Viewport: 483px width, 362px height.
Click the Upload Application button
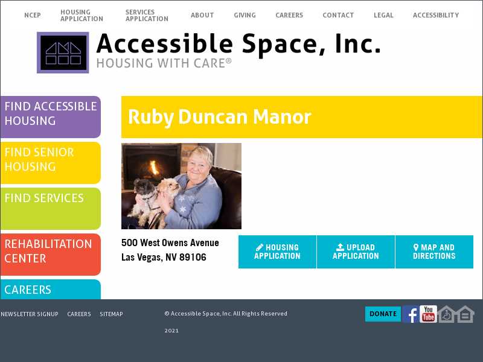(x=356, y=252)
